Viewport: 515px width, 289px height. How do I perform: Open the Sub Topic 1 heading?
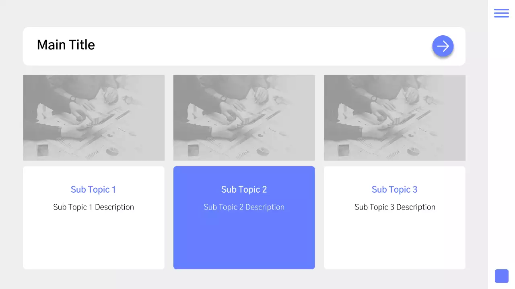93,189
